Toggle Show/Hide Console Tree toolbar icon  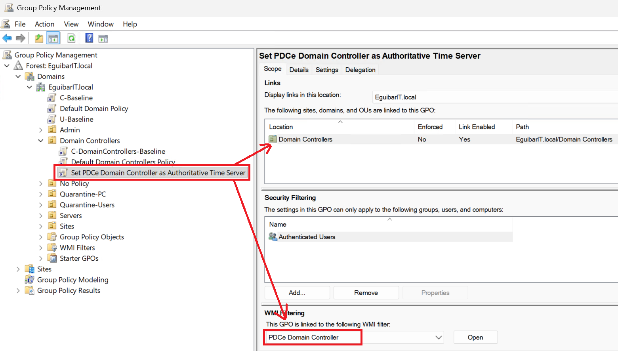[53, 38]
